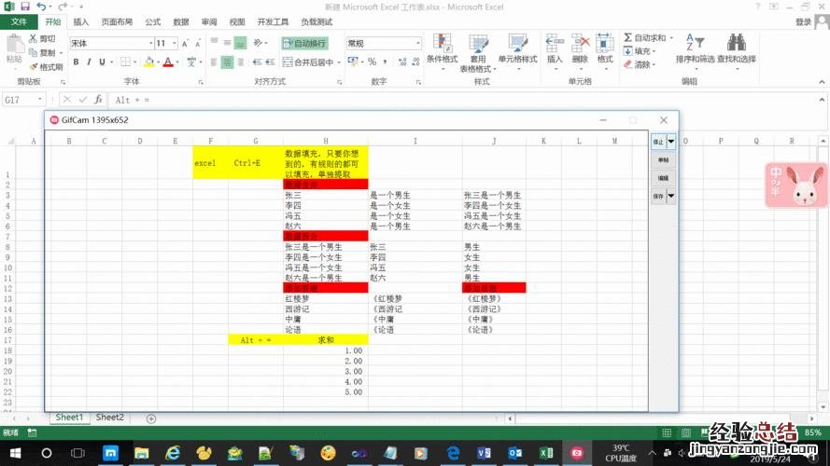Switch to the Page Layout (页面布局) tab

click(117, 21)
